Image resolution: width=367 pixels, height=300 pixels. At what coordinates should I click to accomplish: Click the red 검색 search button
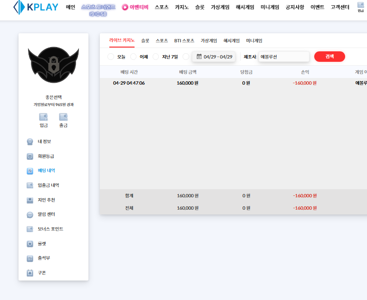(x=329, y=57)
